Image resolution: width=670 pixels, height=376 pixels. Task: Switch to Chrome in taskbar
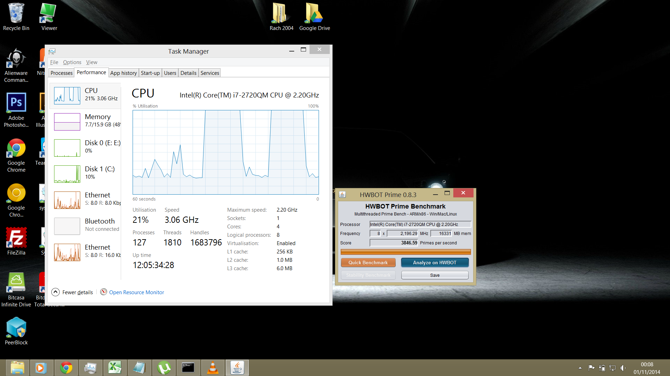pos(66,368)
